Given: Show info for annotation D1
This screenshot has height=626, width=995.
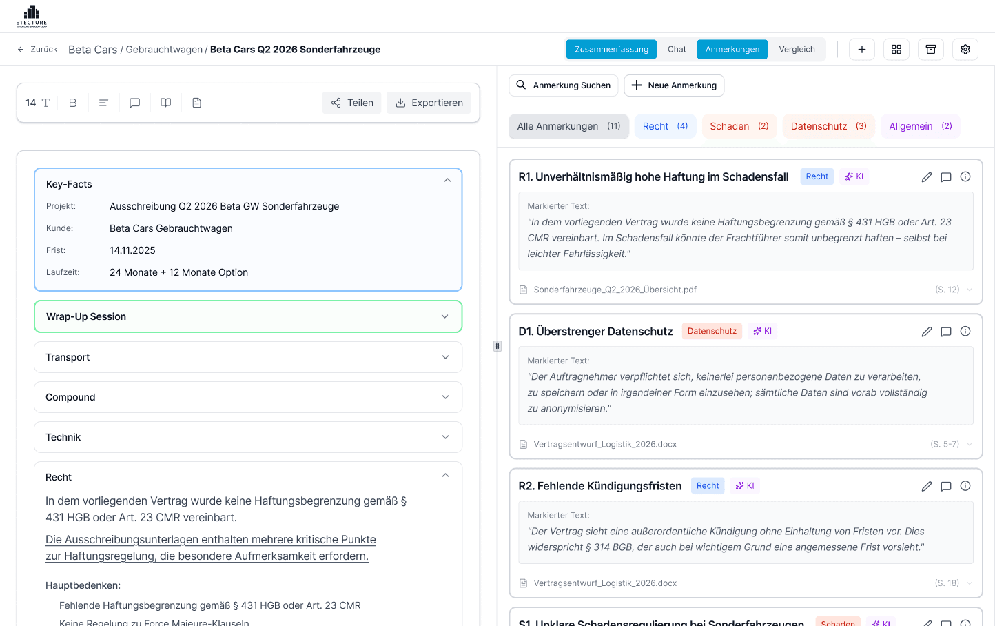Looking at the screenshot, I should 965,331.
